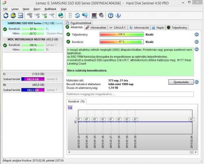Screen dimensions: 204x164
Task: Click help icon beside Teljesítmény Kiváló
Action: [197, 34]
